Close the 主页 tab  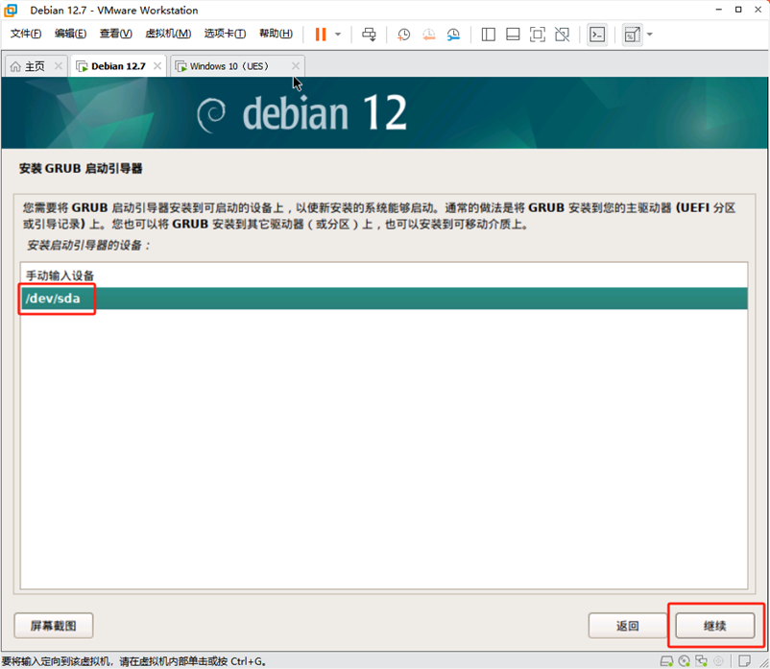(59, 66)
